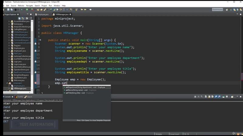Select setTitle proposal in autocomplete list
Screen dimensions: 243x136
[87, 93]
